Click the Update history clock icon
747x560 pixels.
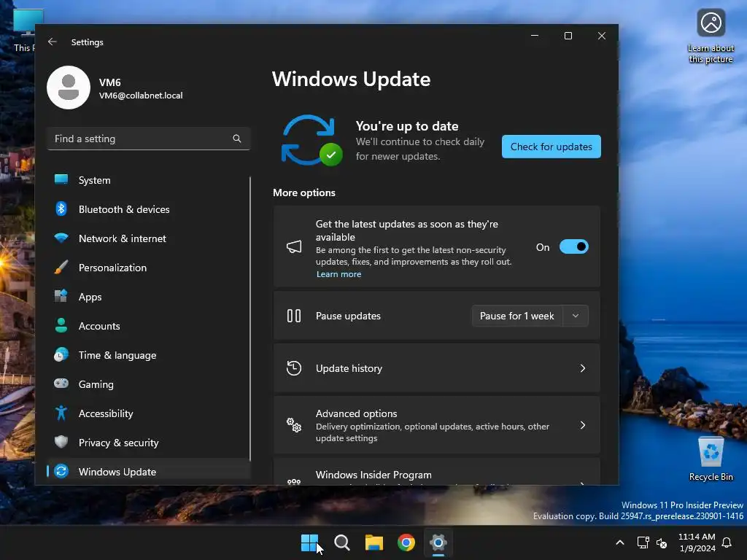coord(294,368)
